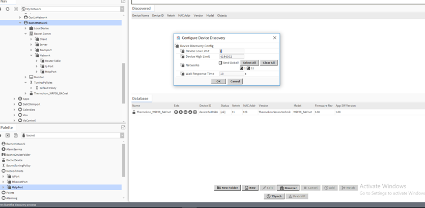This screenshot has width=425, height=208.
Task: Click the Discover button
Action: [288, 188]
